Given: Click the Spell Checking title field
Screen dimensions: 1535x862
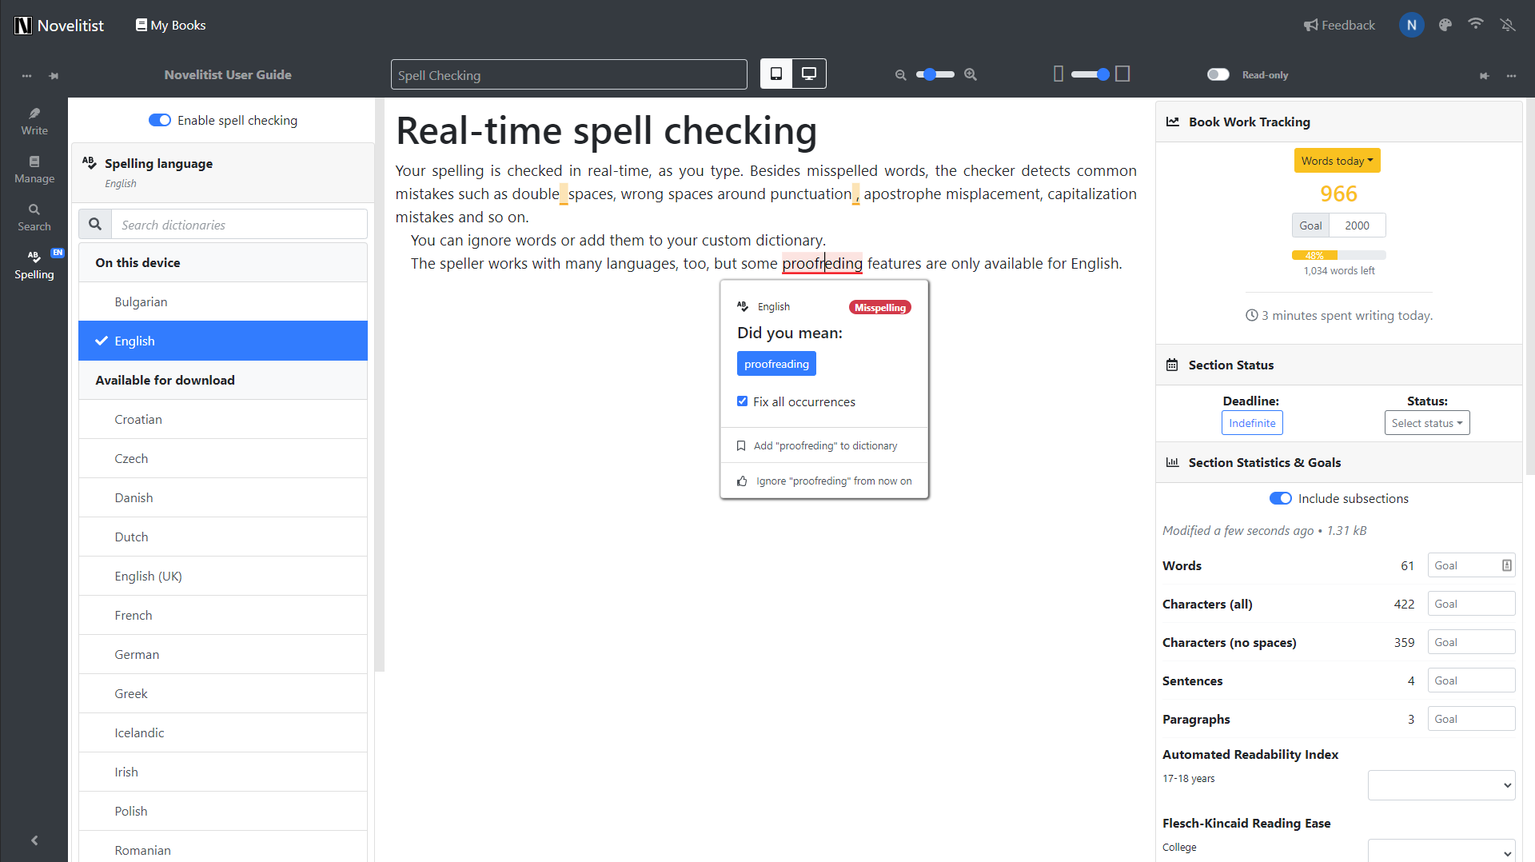Looking at the screenshot, I should [568, 75].
